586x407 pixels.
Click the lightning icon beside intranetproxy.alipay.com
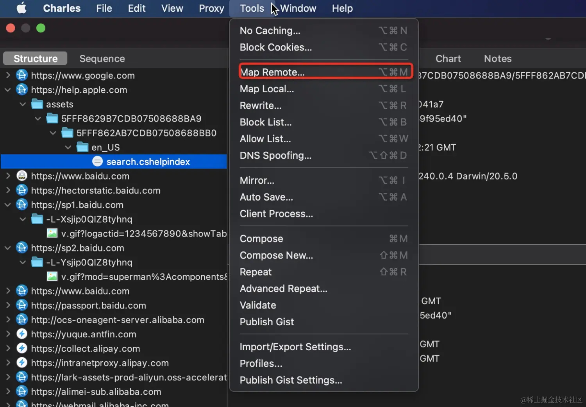(x=22, y=363)
